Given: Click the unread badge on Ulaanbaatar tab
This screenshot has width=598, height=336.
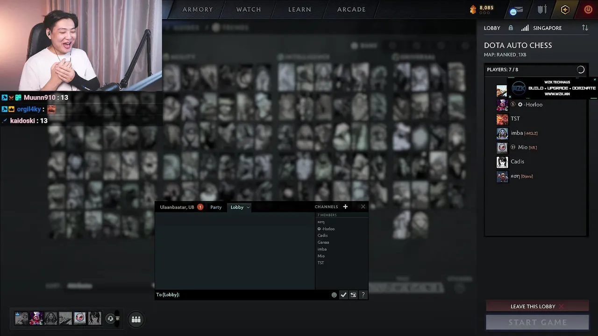Looking at the screenshot, I should [x=200, y=207].
